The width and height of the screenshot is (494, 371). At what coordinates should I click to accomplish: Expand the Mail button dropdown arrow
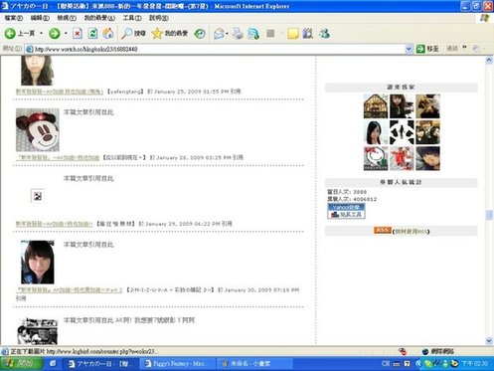point(227,33)
